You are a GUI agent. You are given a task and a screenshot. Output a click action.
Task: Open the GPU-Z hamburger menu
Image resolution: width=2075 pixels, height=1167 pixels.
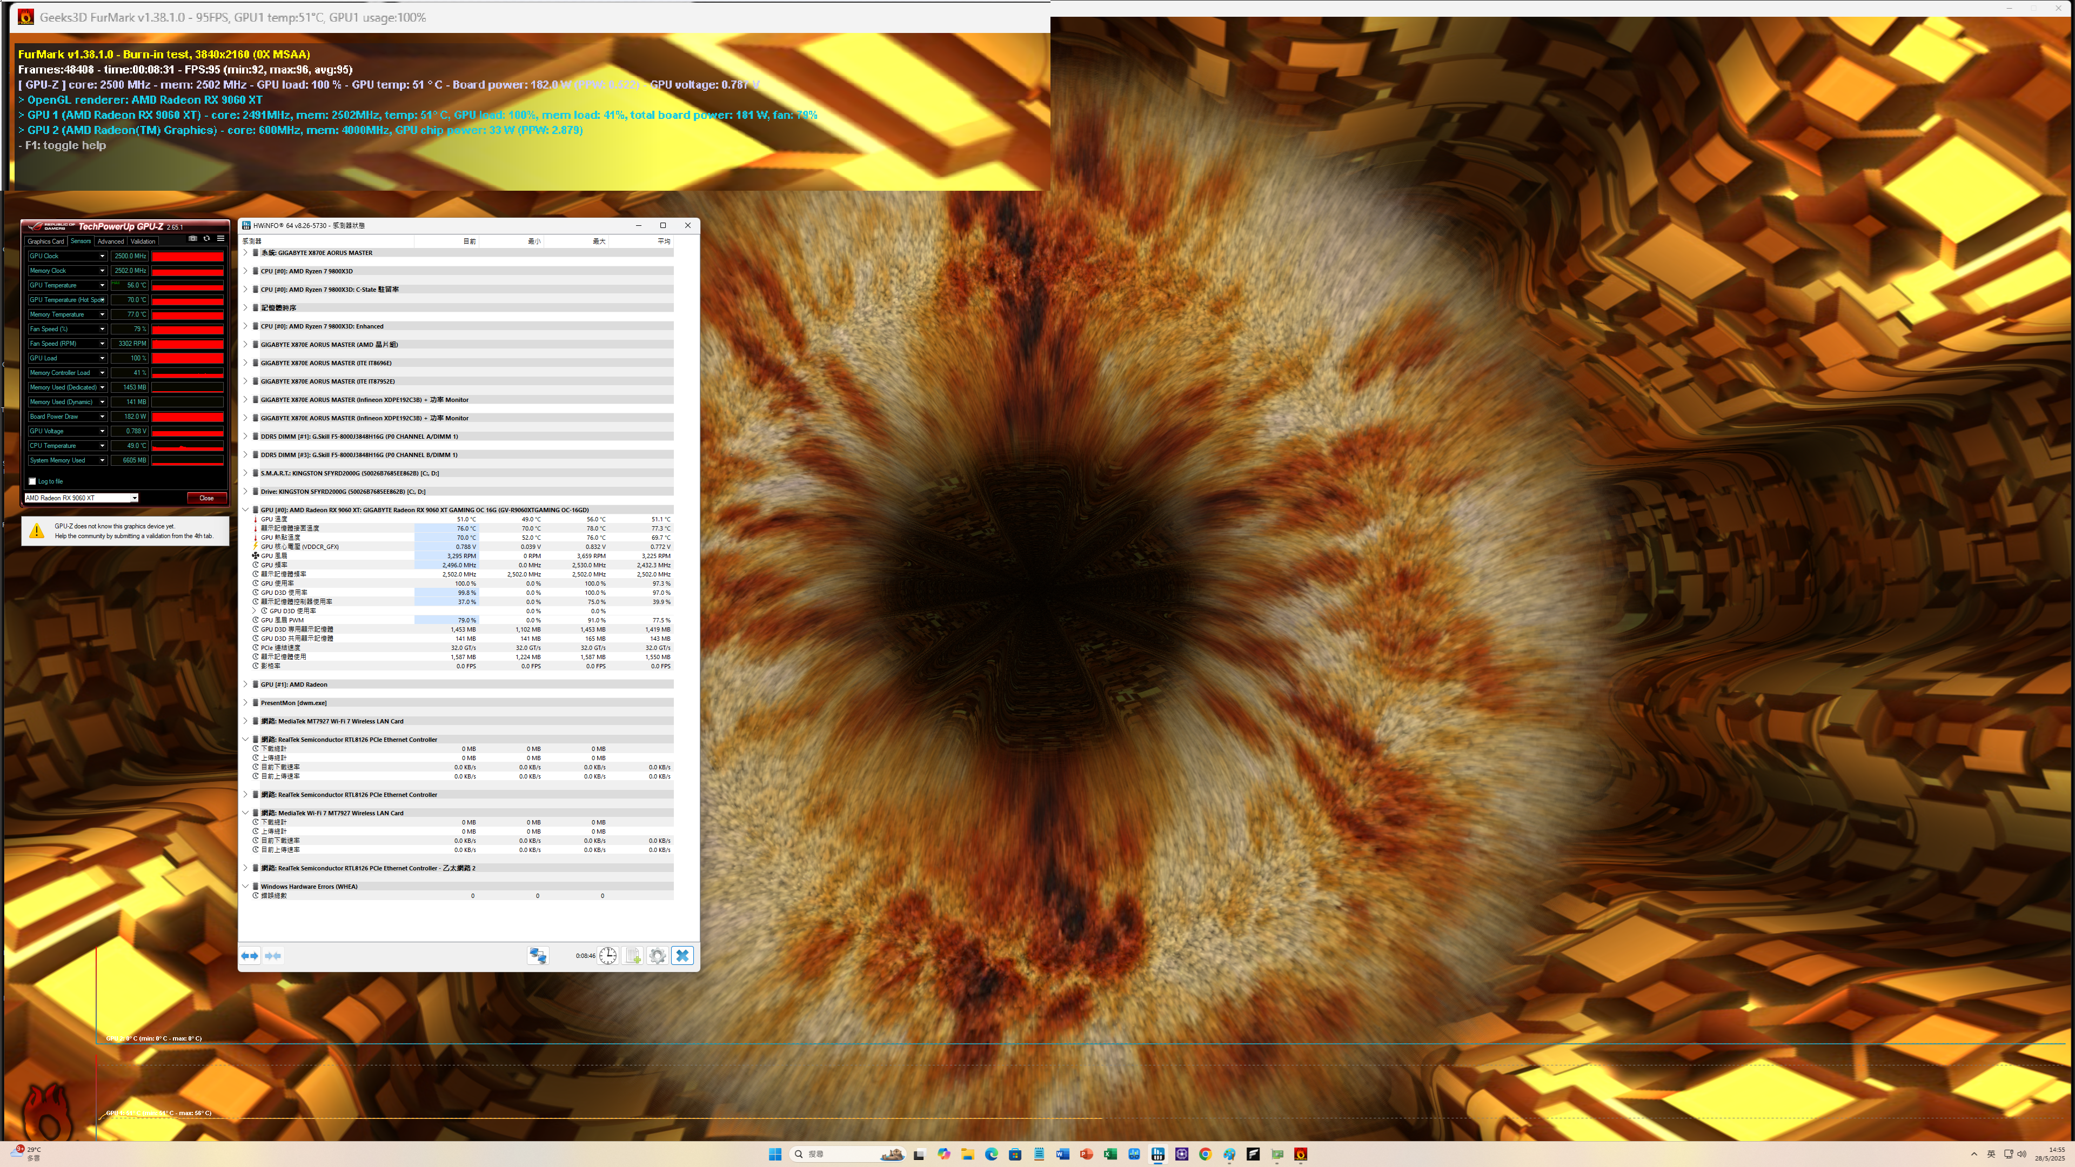[x=220, y=238]
